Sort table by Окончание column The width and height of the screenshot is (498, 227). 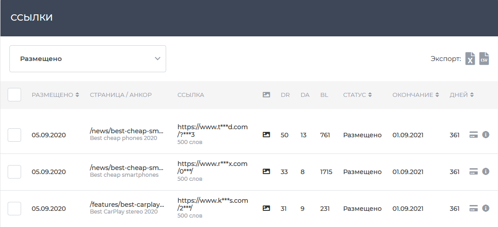[415, 95]
